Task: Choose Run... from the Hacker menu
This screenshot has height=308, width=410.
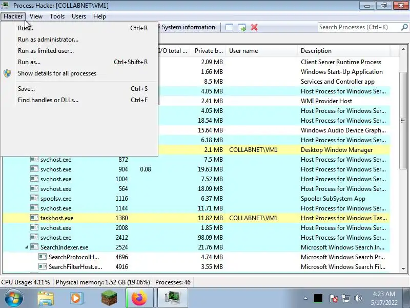Action: [x=79, y=28]
